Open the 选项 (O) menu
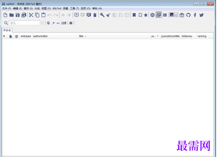The width and height of the screenshot is (217, 157). 85,9
